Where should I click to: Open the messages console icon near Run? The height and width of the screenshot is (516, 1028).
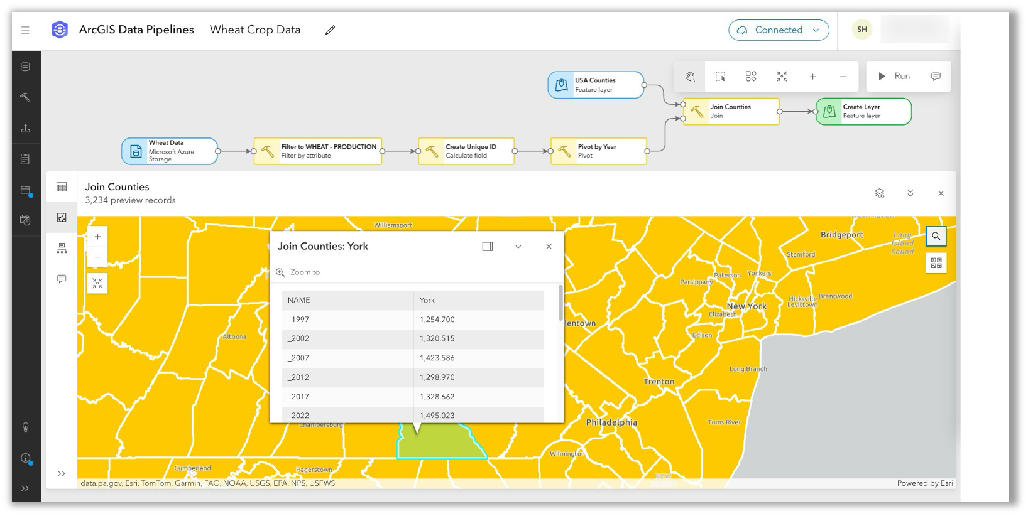pyautogui.click(x=936, y=76)
